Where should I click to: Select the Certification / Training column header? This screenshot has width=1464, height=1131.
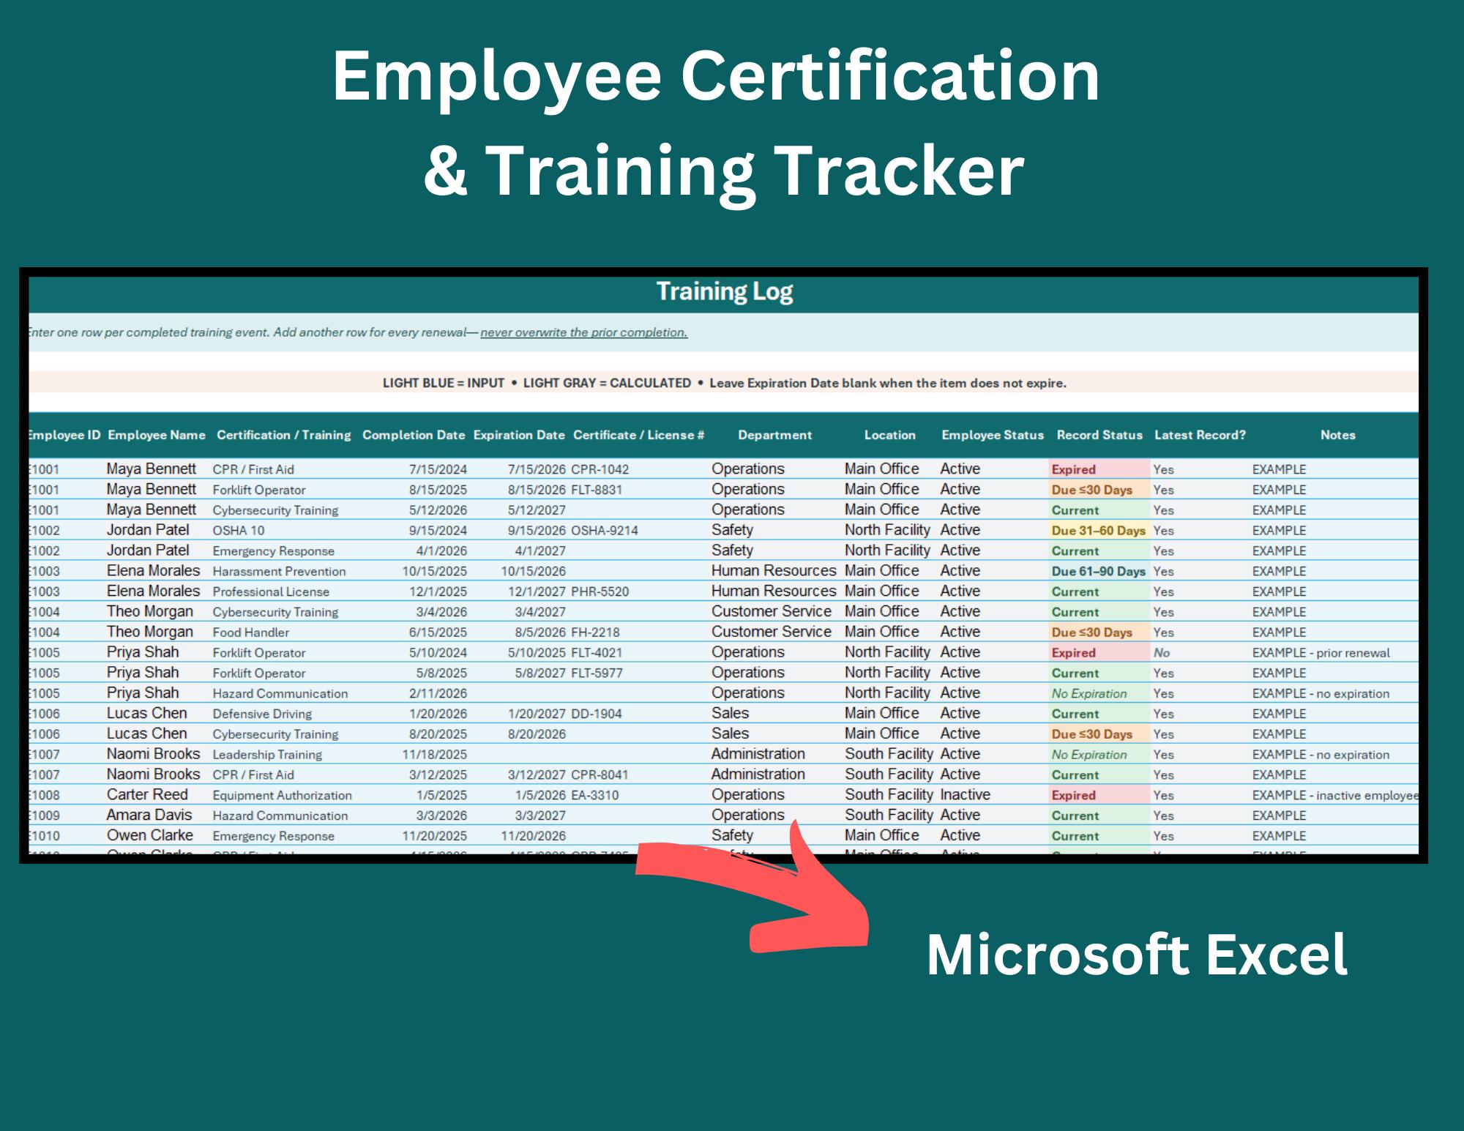tap(284, 435)
